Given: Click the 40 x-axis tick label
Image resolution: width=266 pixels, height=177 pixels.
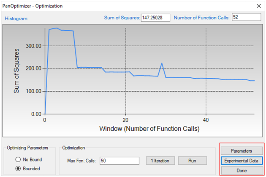Looking at the screenshot, I should tap(206, 119).
